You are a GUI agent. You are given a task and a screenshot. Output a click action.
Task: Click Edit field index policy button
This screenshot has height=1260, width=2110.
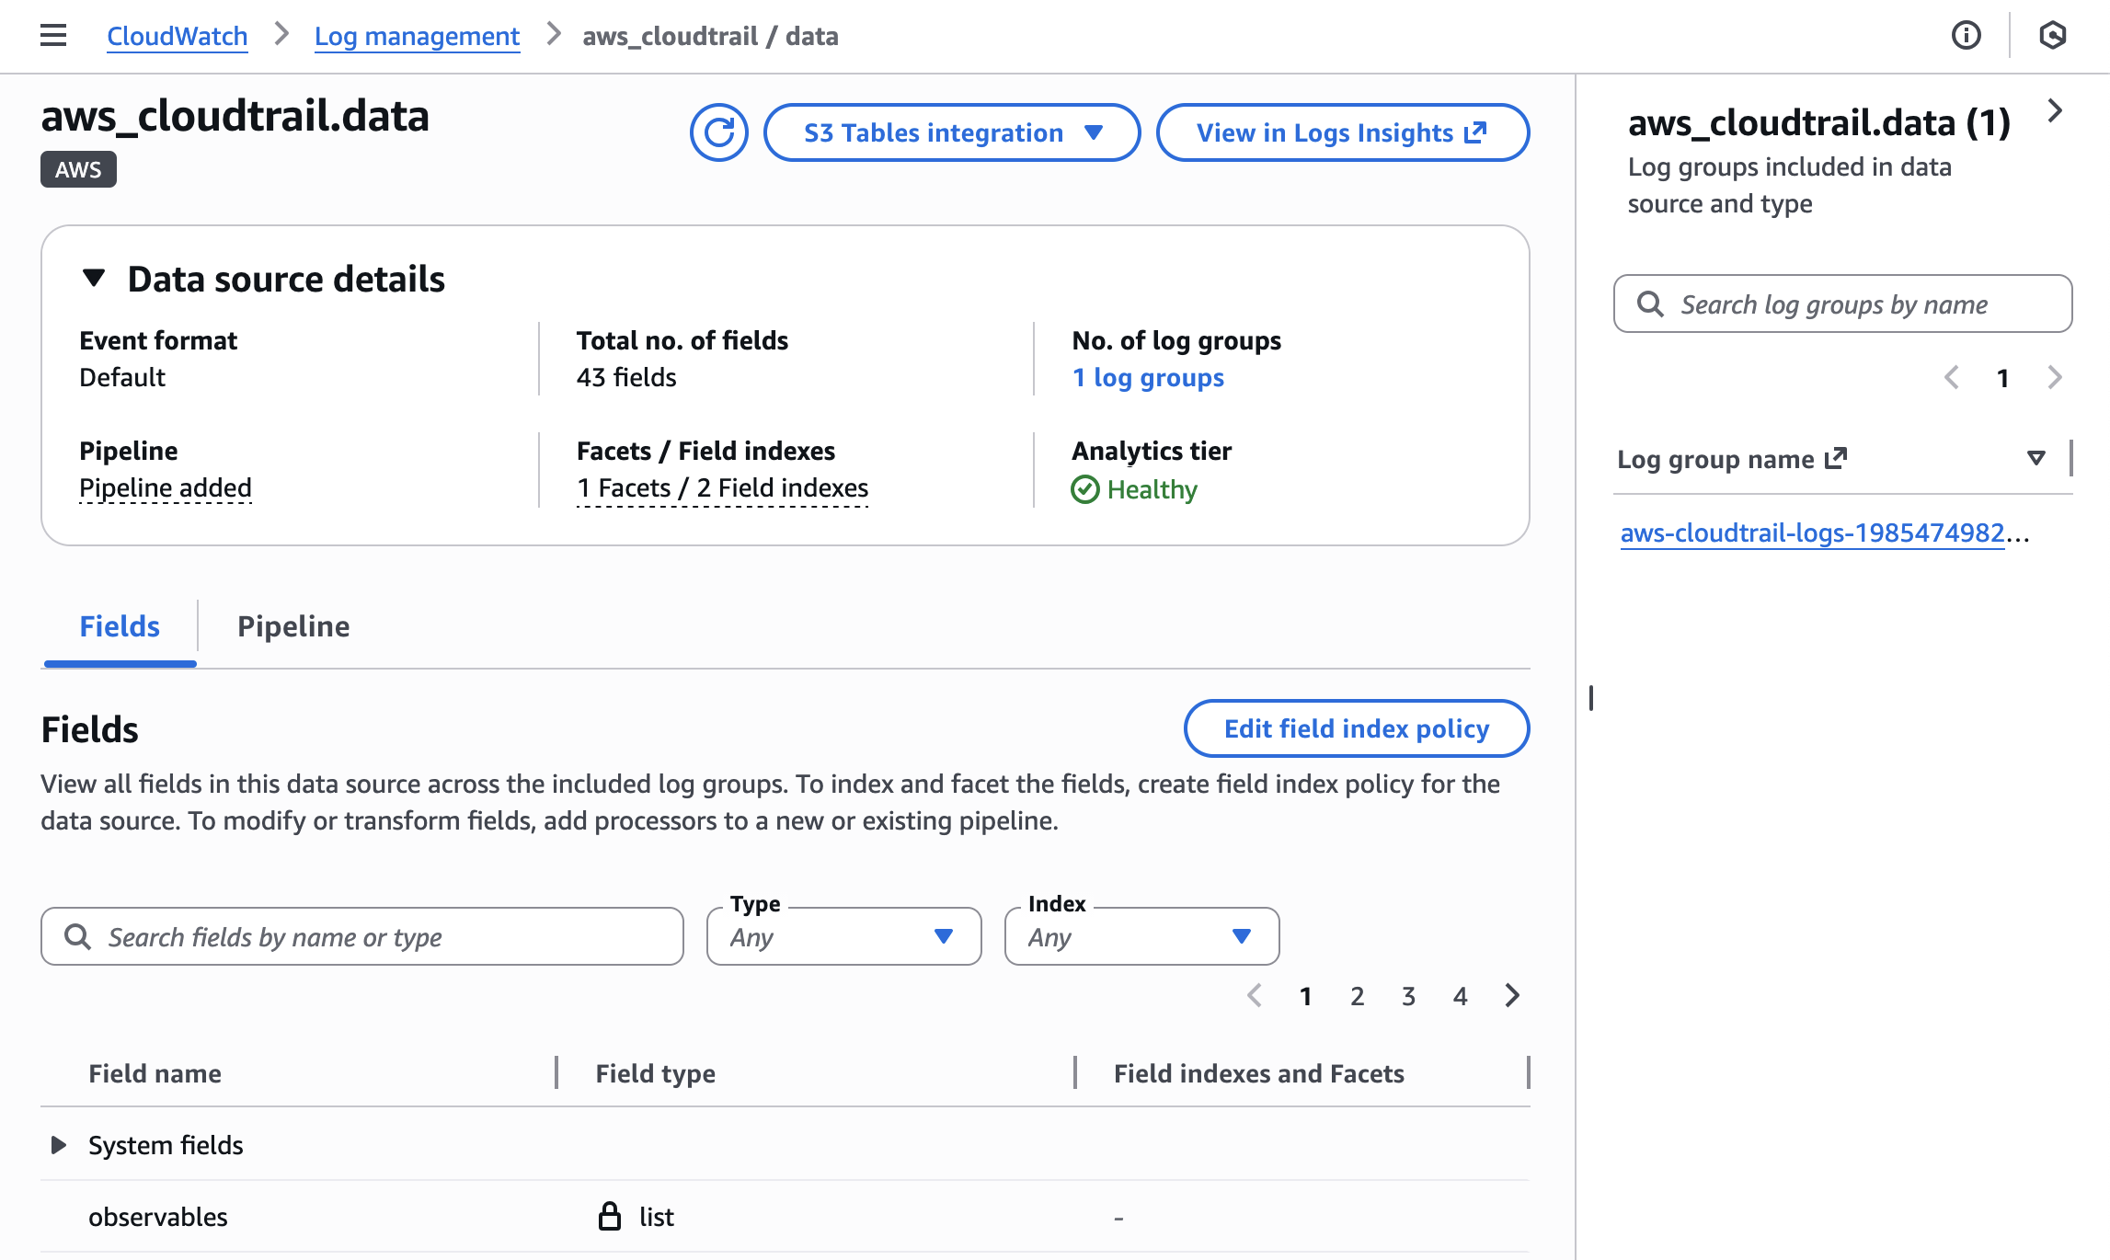coord(1356,728)
